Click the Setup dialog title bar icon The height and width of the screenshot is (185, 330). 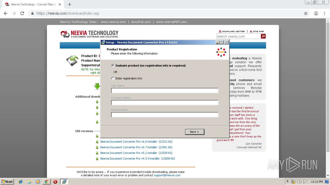pos(103,42)
